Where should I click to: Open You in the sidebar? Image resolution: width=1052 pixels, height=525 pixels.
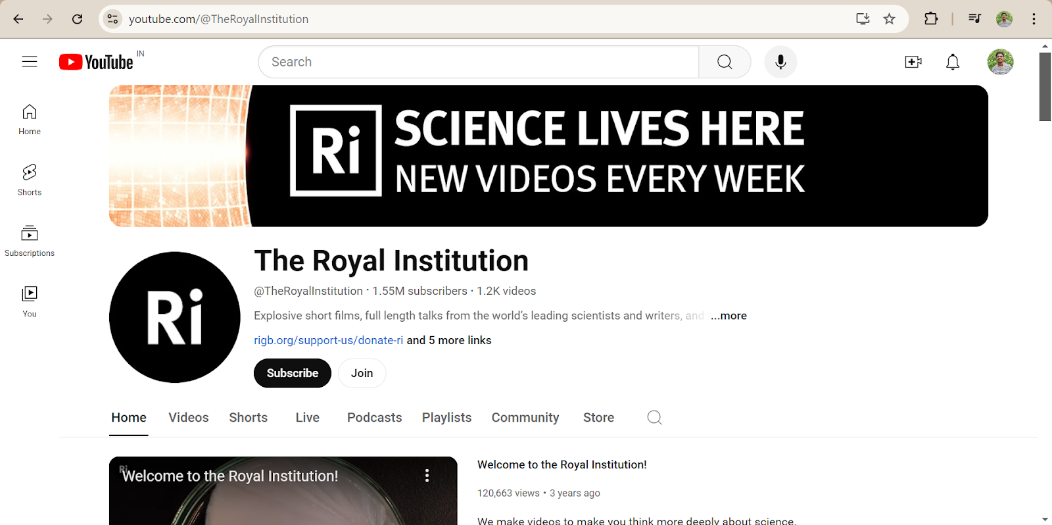(x=30, y=302)
